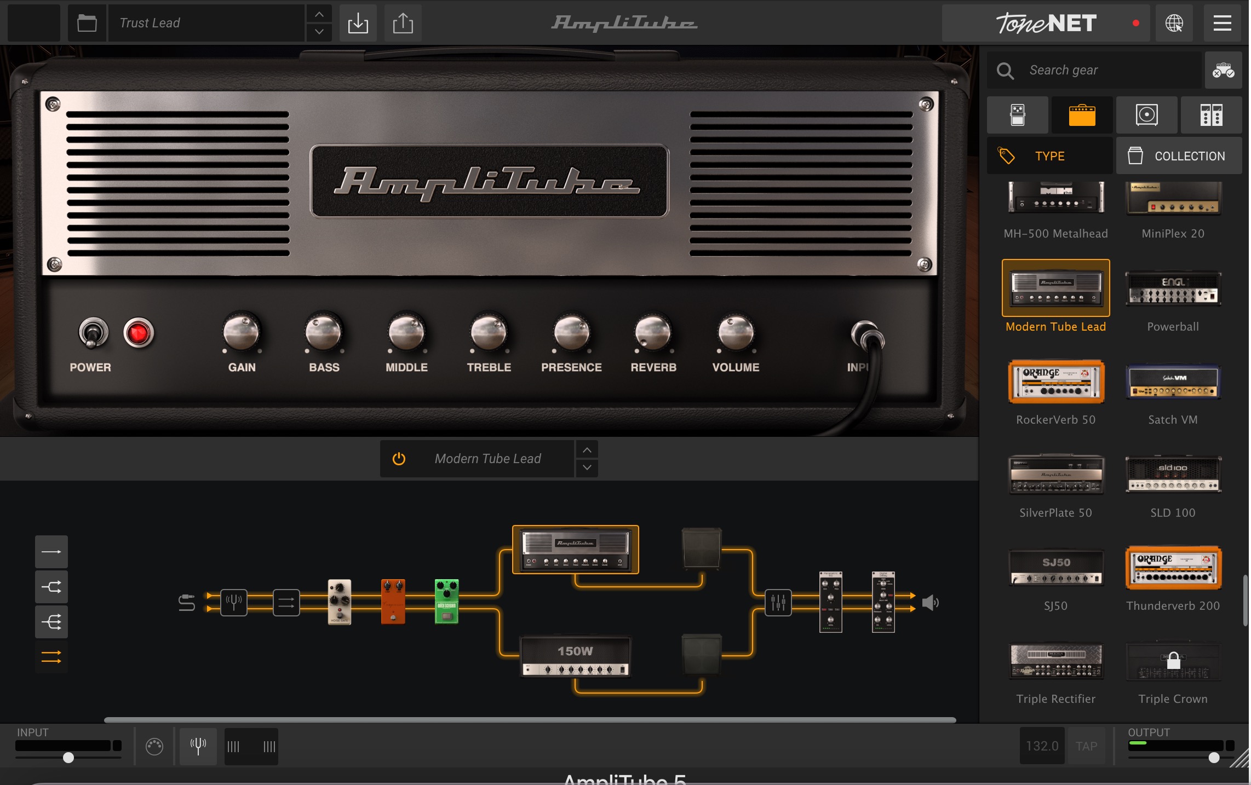Image resolution: width=1251 pixels, height=785 pixels.
Task: Click the REVERB knob
Action: [653, 332]
